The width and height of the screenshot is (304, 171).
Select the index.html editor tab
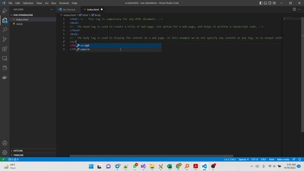(x=93, y=9)
